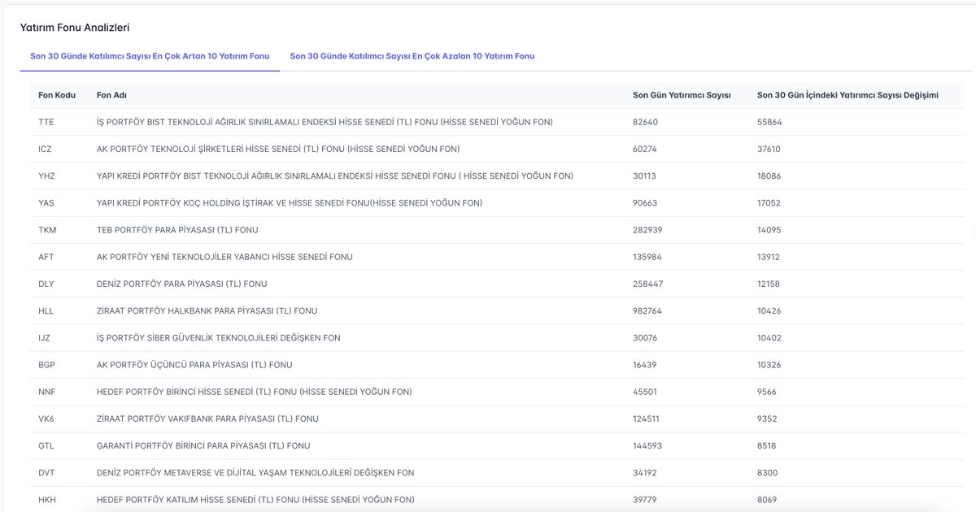Select the HKH fund code cell
This screenshot has width=976, height=512.
[x=46, y=499]
